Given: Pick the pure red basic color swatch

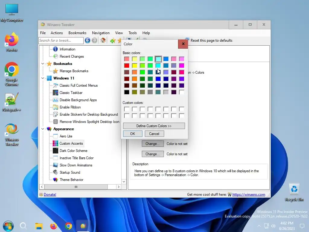Looking at the screenshot, I should point(127,66).
